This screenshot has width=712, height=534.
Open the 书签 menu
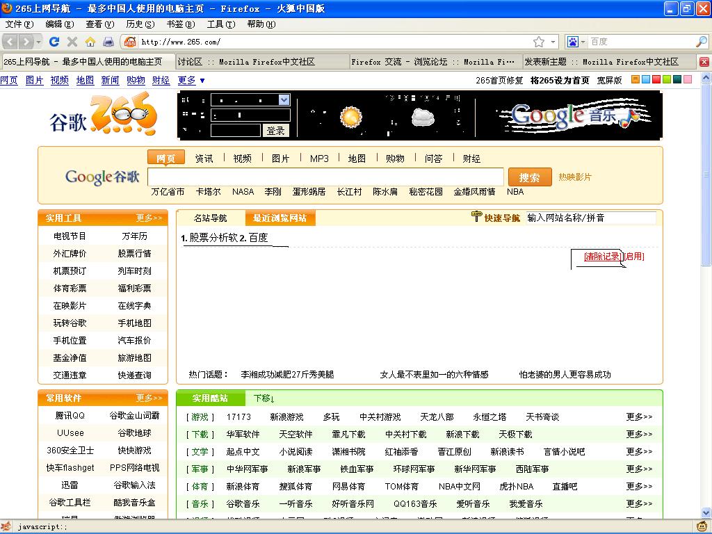point(181,24)
